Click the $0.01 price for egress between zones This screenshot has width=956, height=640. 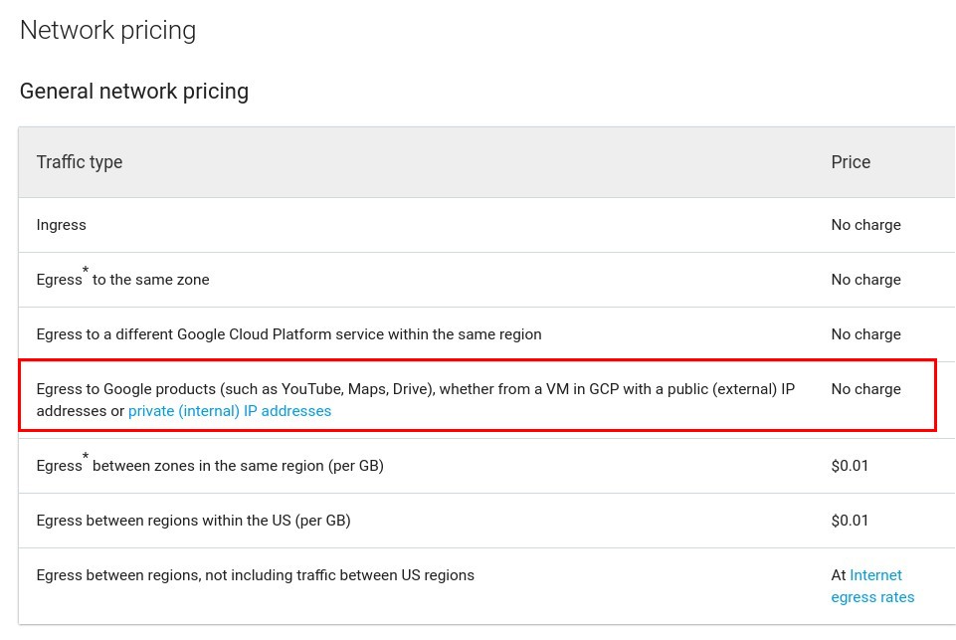coord(850,466)
